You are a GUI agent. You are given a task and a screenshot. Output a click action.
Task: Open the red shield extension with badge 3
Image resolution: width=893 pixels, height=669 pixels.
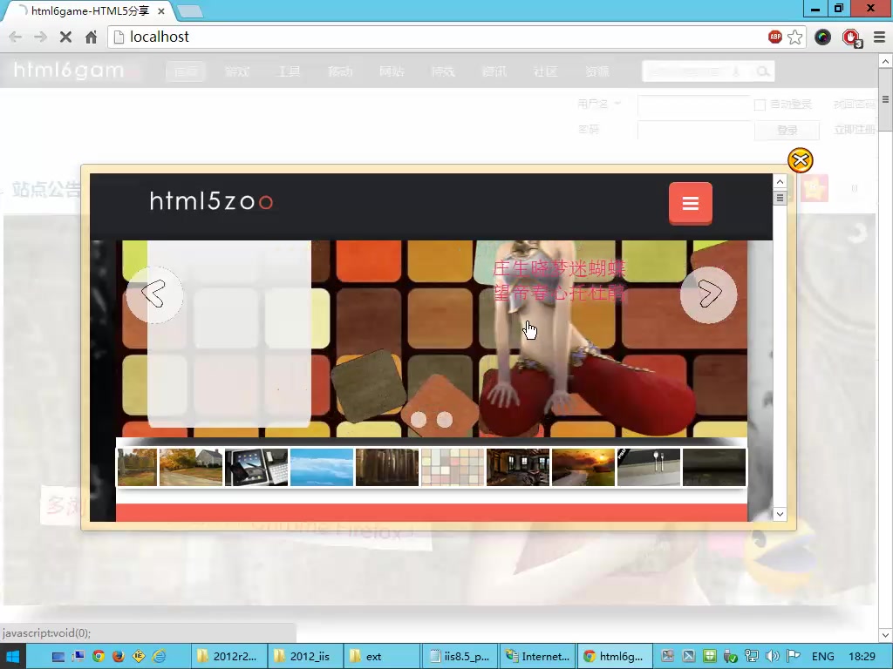[852, 38]
